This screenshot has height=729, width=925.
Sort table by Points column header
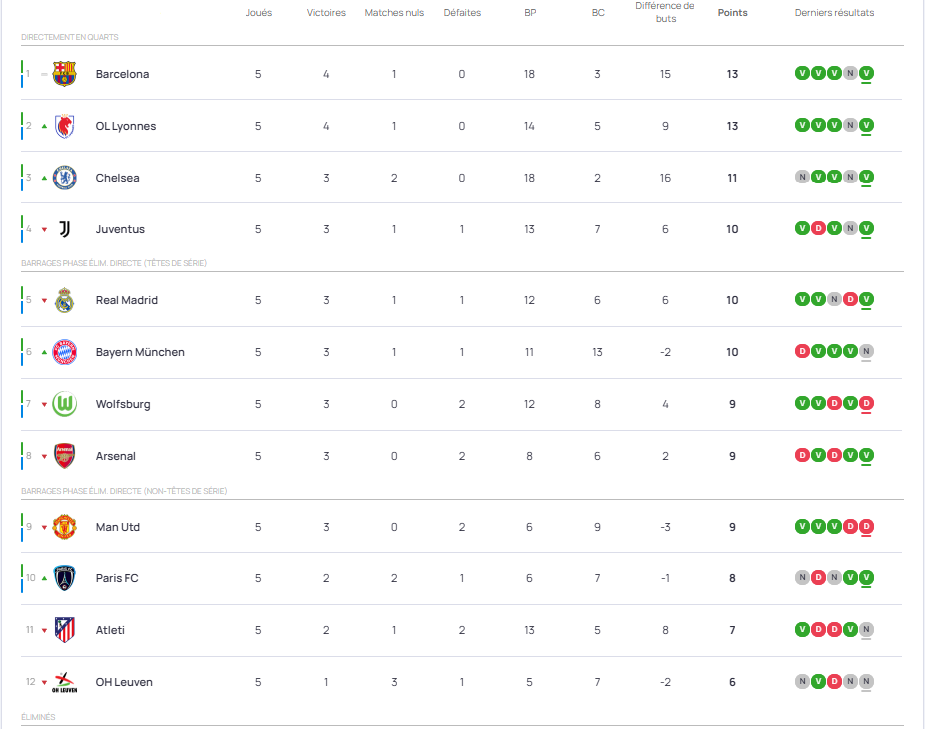pos(732,13)
